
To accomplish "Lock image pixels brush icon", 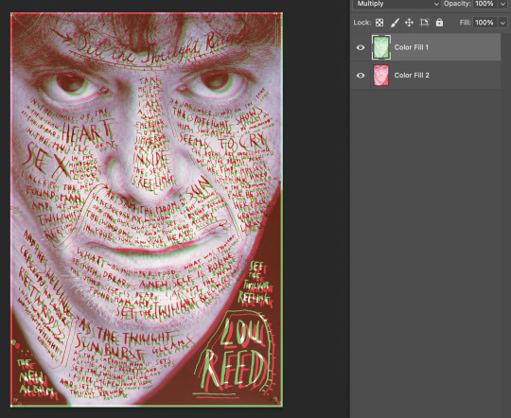I will 395,23.
